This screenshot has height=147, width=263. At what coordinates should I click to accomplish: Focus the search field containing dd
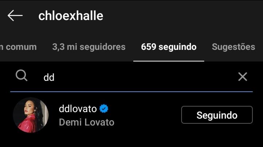[131, 77]
